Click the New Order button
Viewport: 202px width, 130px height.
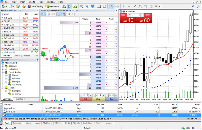coord(52,6)
